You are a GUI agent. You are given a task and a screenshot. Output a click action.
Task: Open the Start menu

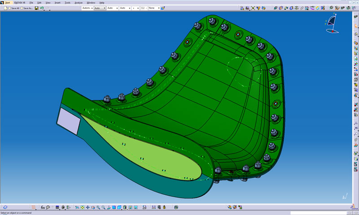pyautogui.click(x=7, y=3)
